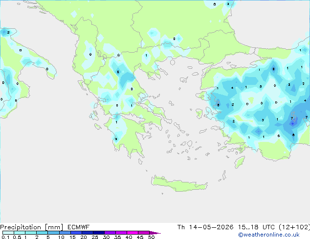Click the "Precipitation" title word
This screenshot has height=239, width=310.
[21, 227]
